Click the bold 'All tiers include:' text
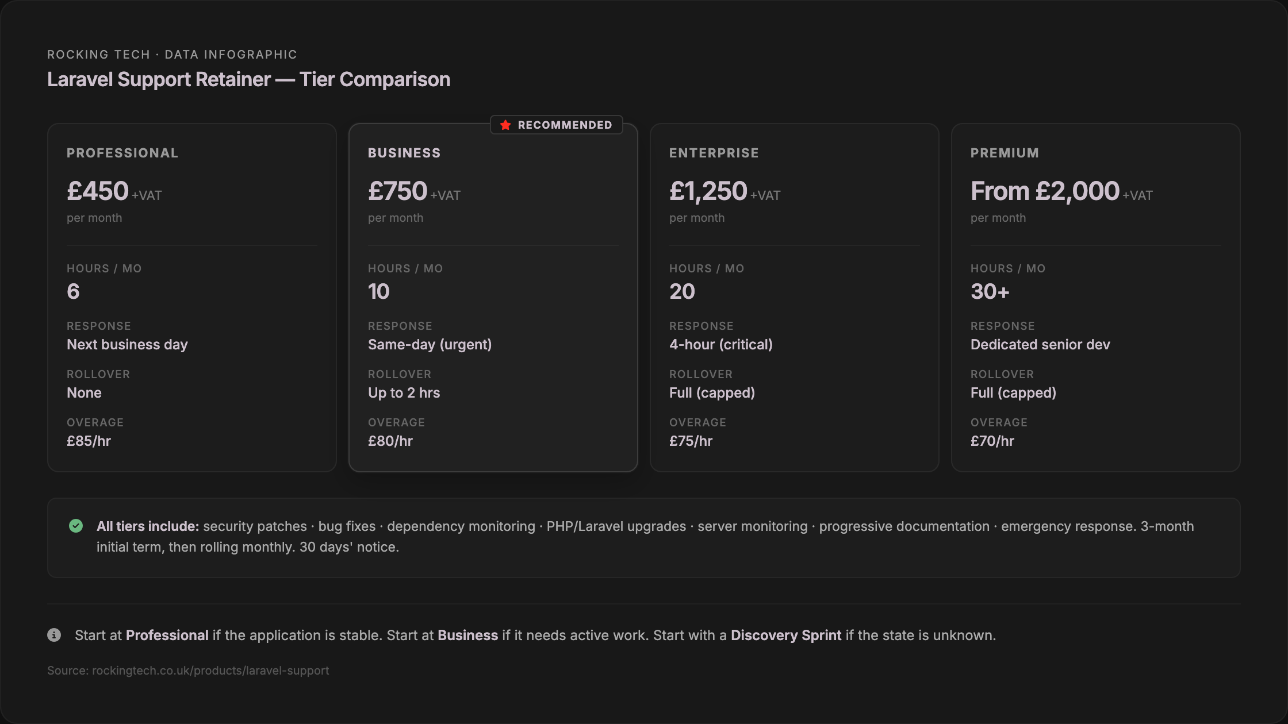This screenshot has width=1288, height=724. pyautogui.click(x=148, y=526)
